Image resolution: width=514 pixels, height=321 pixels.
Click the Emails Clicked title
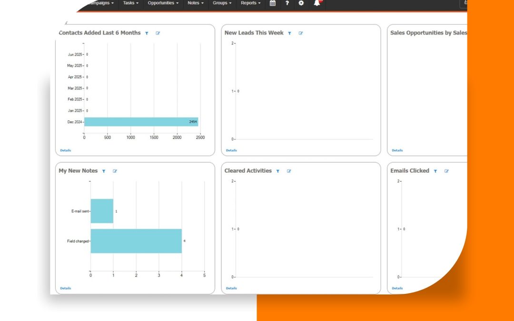click(x=410, y=171)
